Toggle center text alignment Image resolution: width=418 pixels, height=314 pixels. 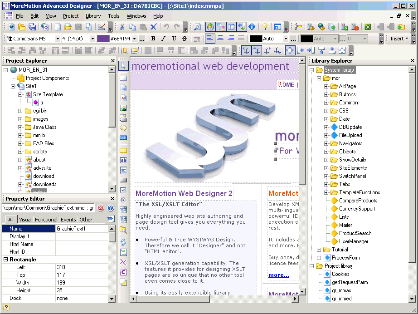(x=220, y=39)
